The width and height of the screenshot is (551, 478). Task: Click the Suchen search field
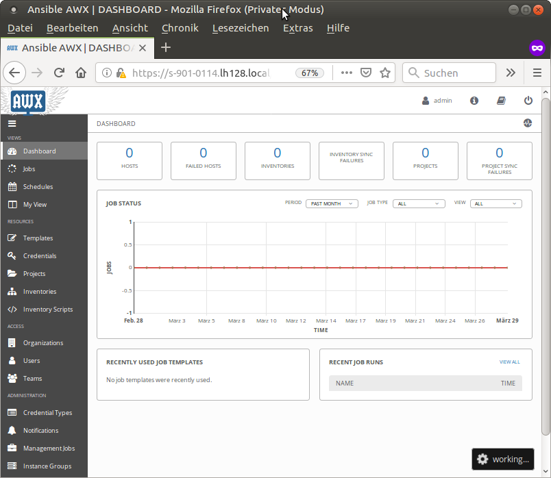449,73
